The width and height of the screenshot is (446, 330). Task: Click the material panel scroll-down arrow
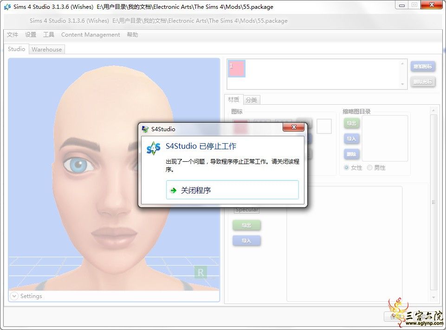[x=433, y=298]
